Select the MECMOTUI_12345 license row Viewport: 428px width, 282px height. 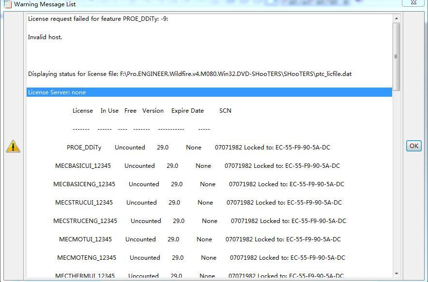pyautogui.click(x=209, y=239)
